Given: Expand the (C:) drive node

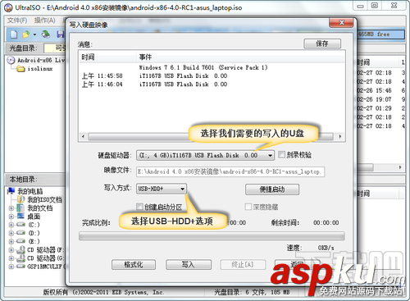Looking at the screenshot, I should click(x=11, y=225).
